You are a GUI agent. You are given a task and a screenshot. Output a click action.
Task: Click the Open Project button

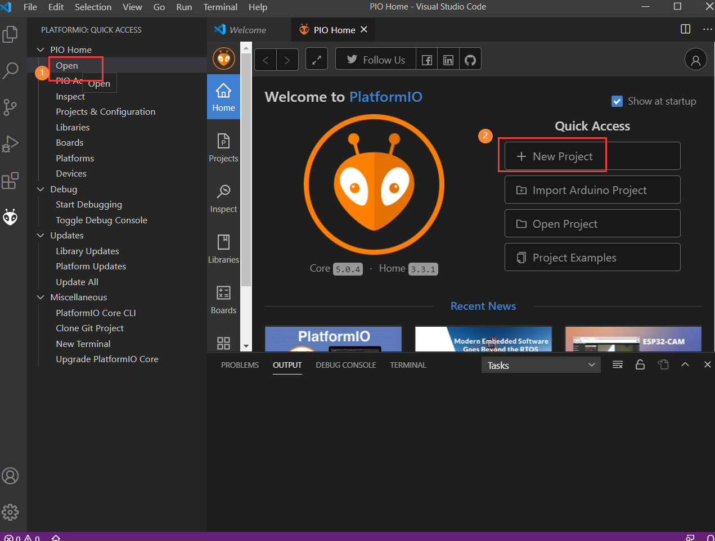[592, 223]
